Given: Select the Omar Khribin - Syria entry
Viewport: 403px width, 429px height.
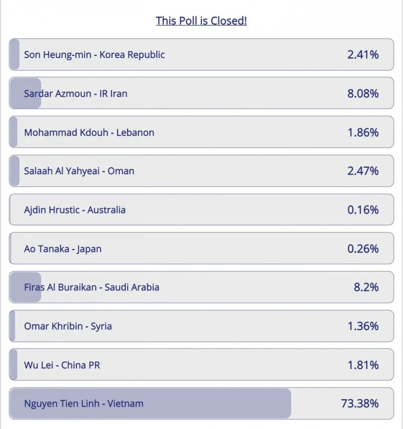Looking at the screenshot, I should tap(201, 326).
